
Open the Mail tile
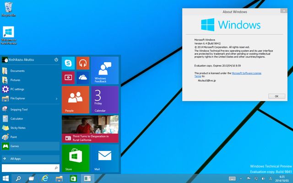105,158
